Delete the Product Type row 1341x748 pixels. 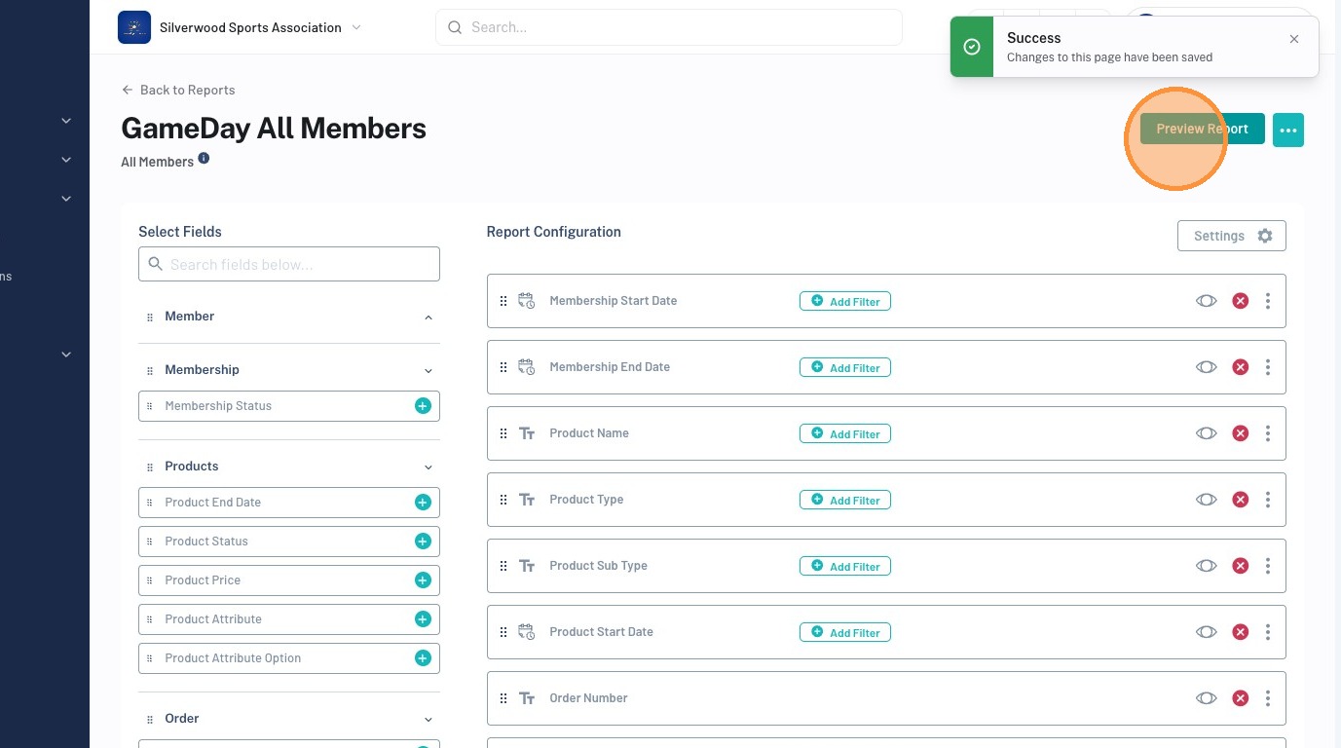1240,500
